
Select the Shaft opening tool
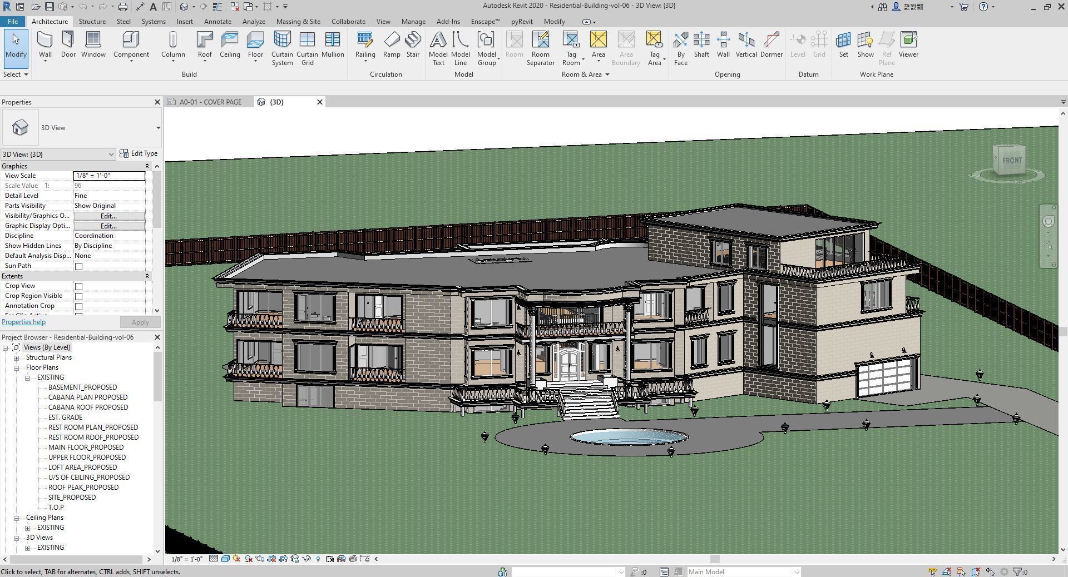(x=701, y=44)
